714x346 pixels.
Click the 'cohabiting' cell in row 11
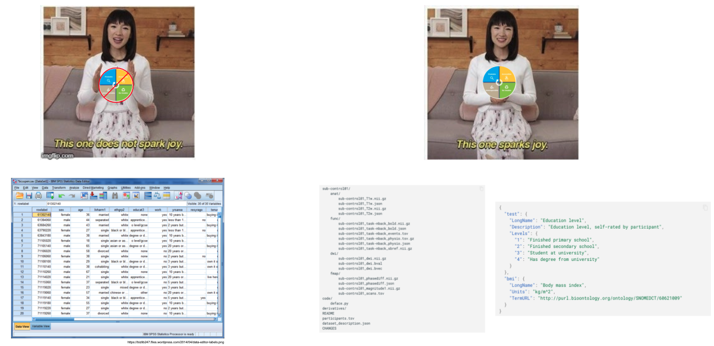click(x=100, y=266)
